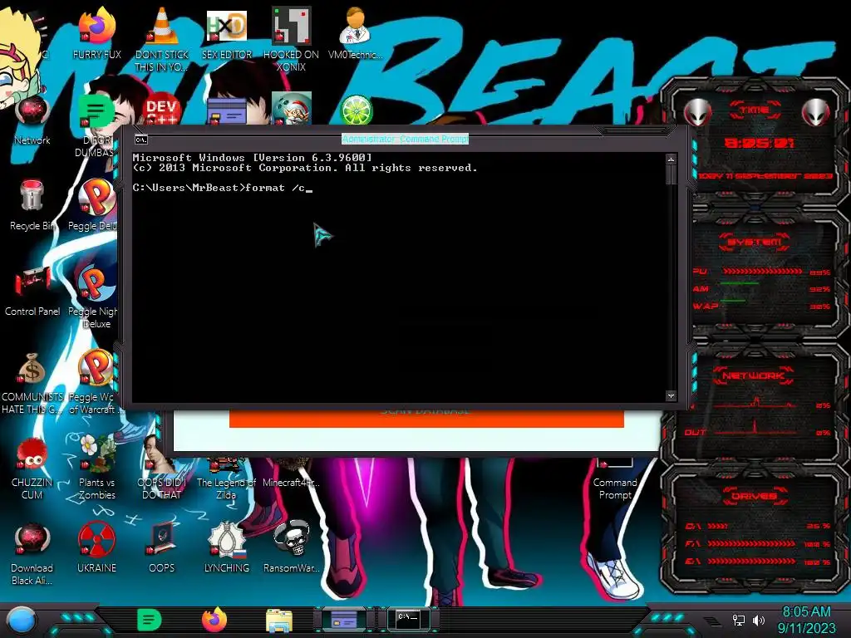Open the green chat app on taskbar
The height and width of the screenshot is (638, 851).
tap(150, 620)
